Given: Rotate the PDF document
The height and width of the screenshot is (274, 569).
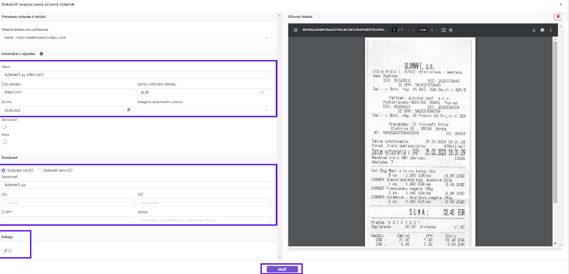Looking at the screenshot, I should pos(451,30).
